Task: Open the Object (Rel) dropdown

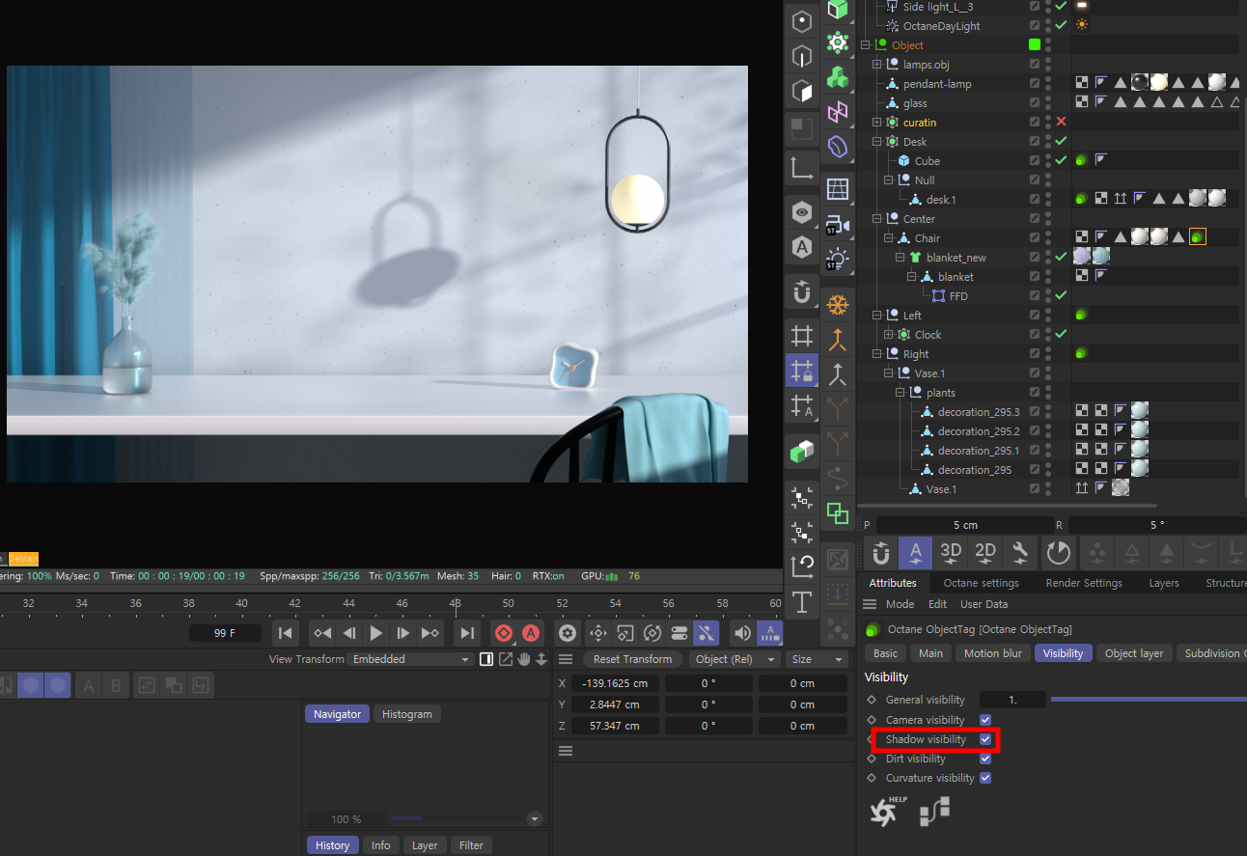Action: point(735,659)
